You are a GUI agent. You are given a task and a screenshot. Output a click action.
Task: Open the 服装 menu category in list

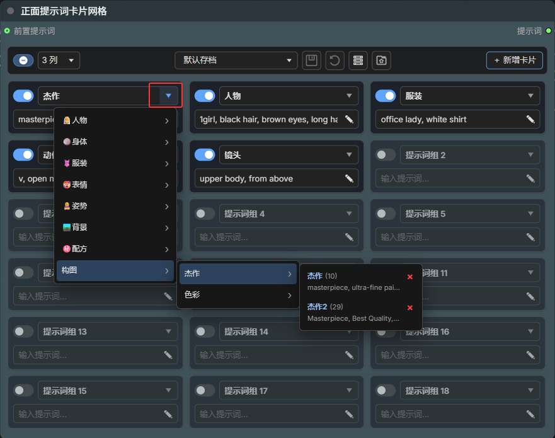click(115, 163)
